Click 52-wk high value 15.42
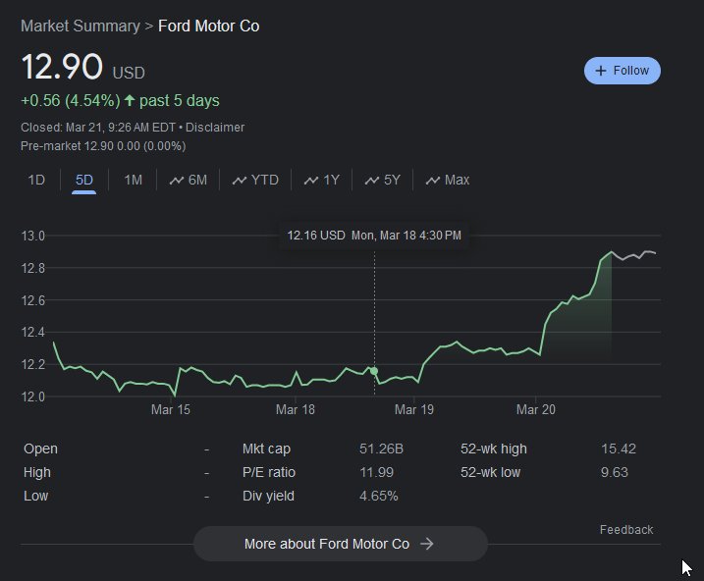Image resolution: width=704 pixels, height=581 pixels. click(x=619, y=449)
